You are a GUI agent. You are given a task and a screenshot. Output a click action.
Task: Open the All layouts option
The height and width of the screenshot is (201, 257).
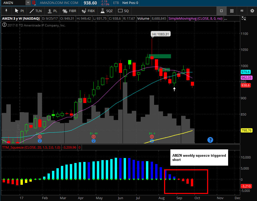click(x=242, y=11)
